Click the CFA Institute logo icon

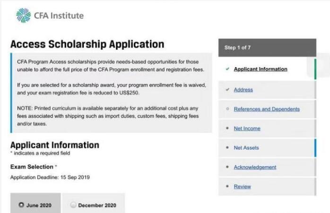point(23,15)
